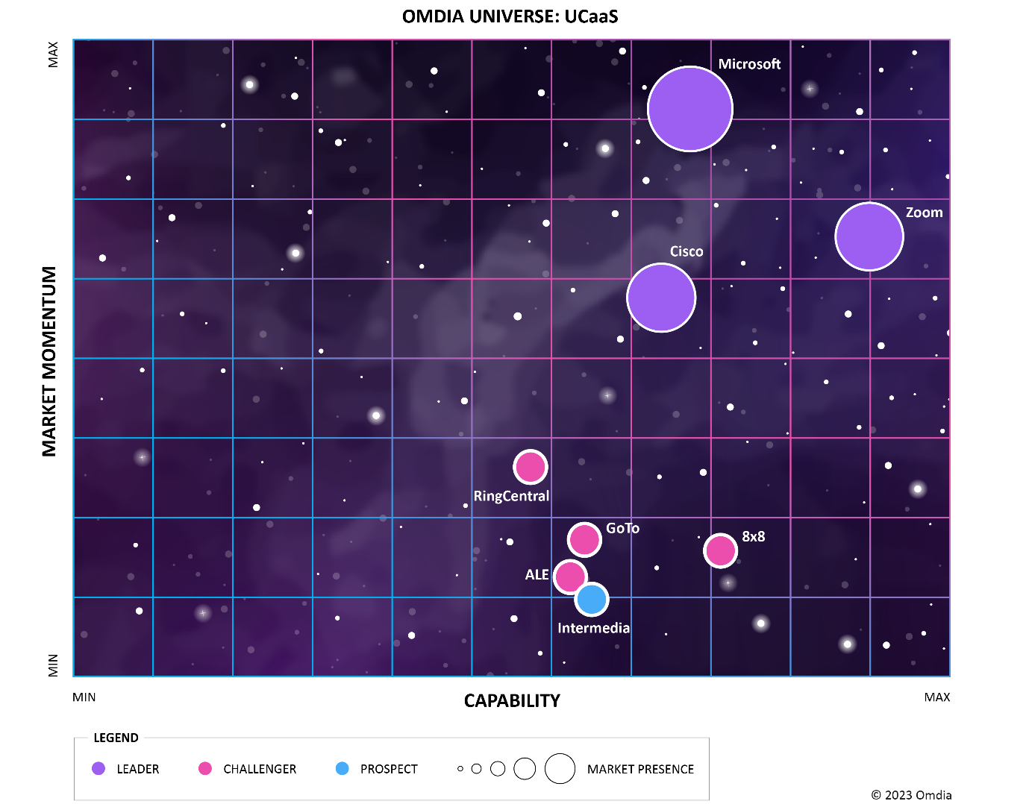1029x804 pixels.
Task: Click the blue Intermedia prospect bubble
Action: point(592,599)
